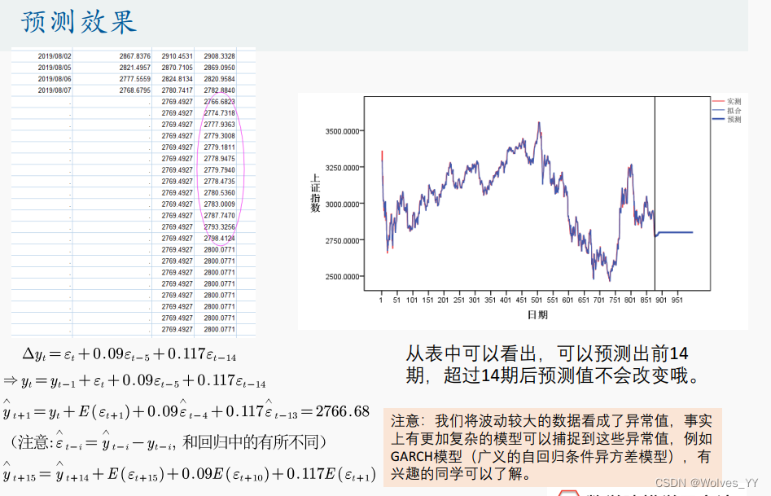The image size is (771, 496).
Task: Click the table value 2870.7105
Action: [x=177, y=68]
